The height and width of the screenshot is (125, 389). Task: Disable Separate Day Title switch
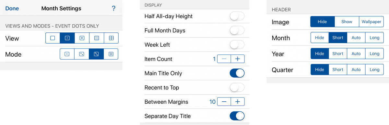[x=237, y=116]
